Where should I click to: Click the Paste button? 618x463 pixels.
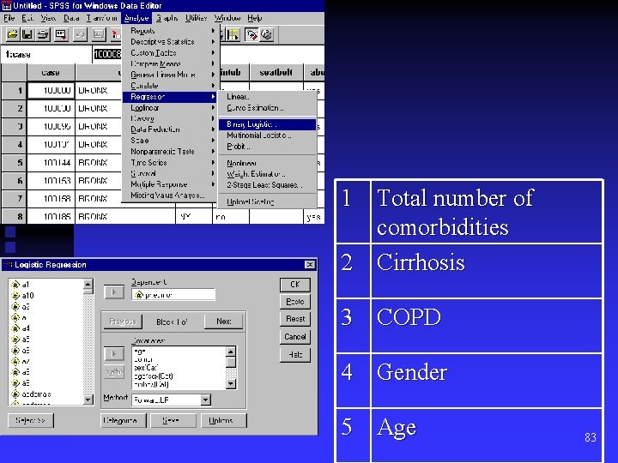click(x=294, y=302)
